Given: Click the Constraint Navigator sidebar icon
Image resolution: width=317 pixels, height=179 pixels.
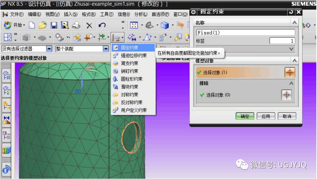Looking at the screenshot, I should pos(7,120).
